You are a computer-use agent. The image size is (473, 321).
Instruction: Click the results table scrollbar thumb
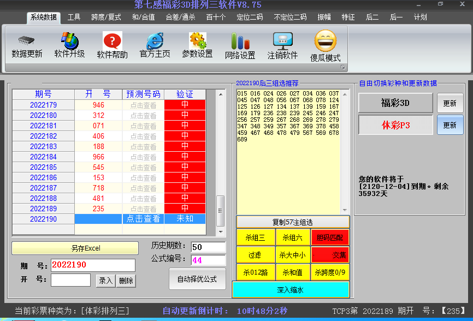point(221,211)
